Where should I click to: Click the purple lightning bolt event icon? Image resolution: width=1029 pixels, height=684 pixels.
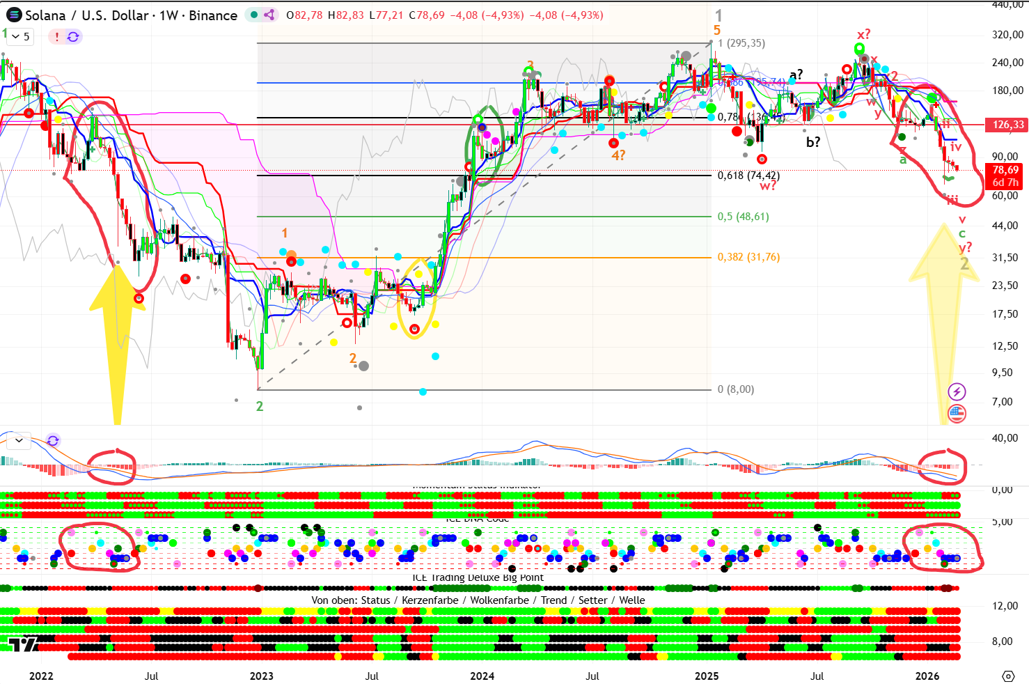957,391
